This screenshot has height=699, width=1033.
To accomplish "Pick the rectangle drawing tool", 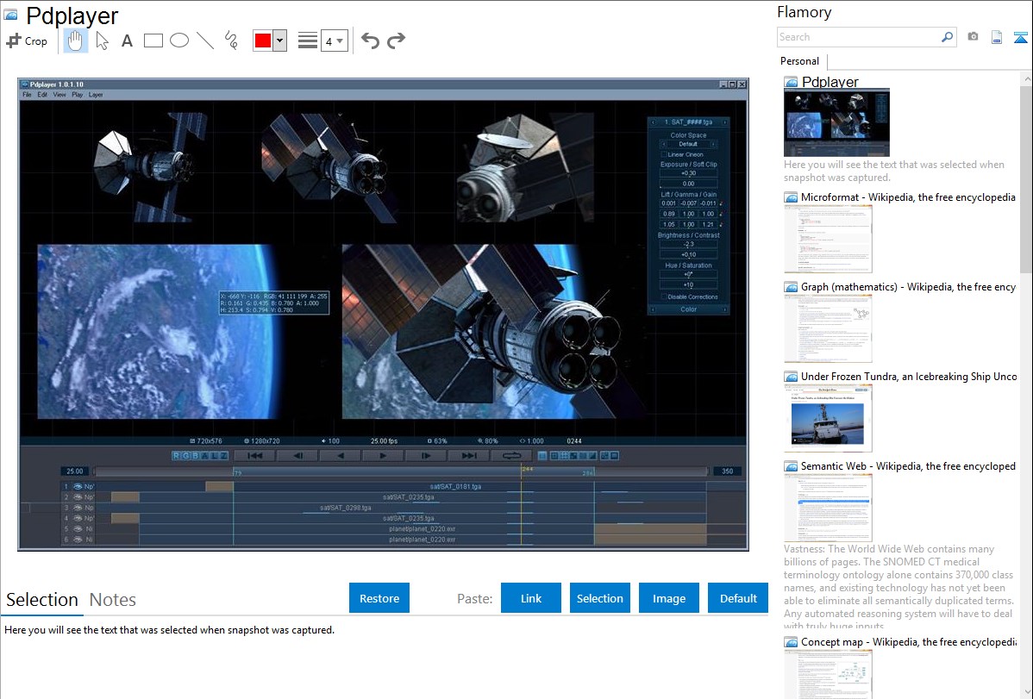I will pos(153,41).
